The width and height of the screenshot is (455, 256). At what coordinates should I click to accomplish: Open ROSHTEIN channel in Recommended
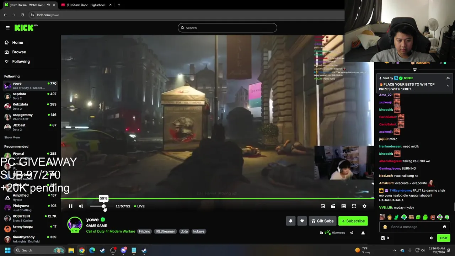click(x=30, y=218)
